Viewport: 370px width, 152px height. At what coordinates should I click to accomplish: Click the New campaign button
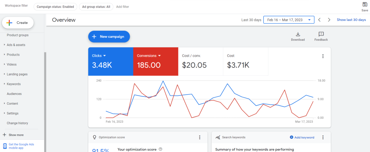pyautogui.click(x=109, y=36)
